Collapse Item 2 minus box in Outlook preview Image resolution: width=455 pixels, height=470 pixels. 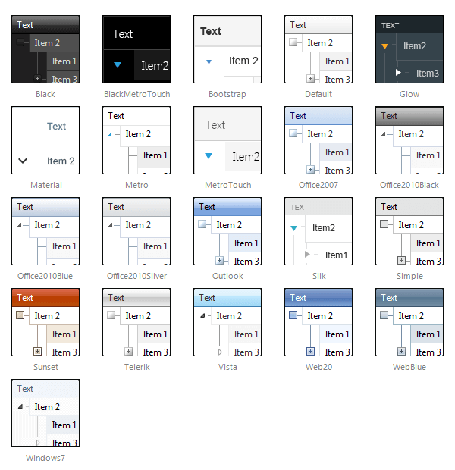point(202,224)
